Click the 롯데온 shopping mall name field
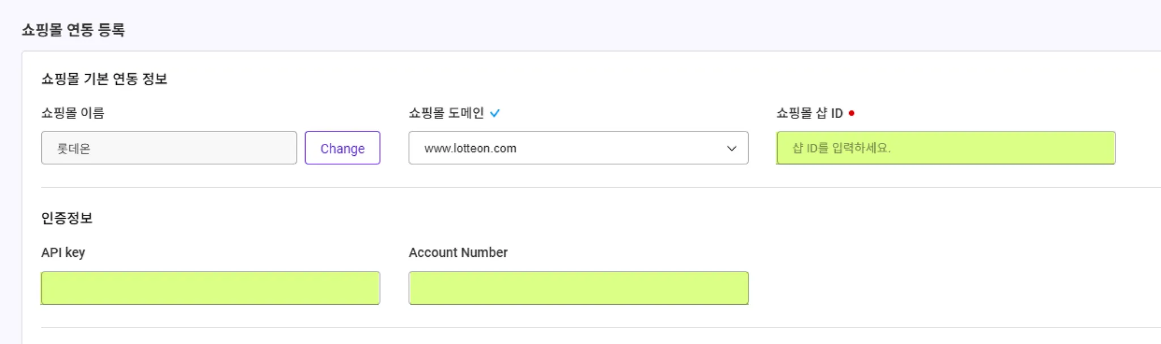The height and width of the screenshot is (344, 1161). pos(169,148)
